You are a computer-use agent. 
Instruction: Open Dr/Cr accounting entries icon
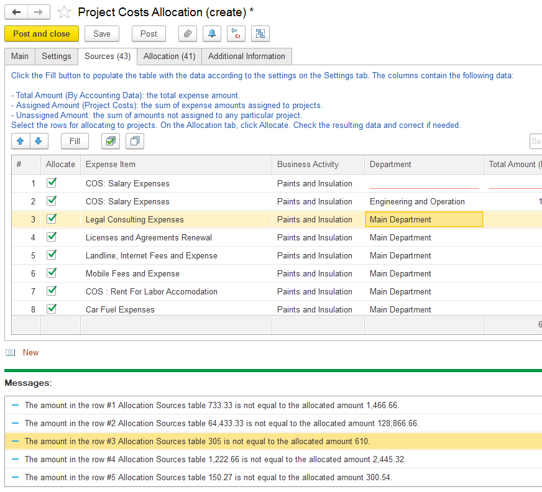236,34
